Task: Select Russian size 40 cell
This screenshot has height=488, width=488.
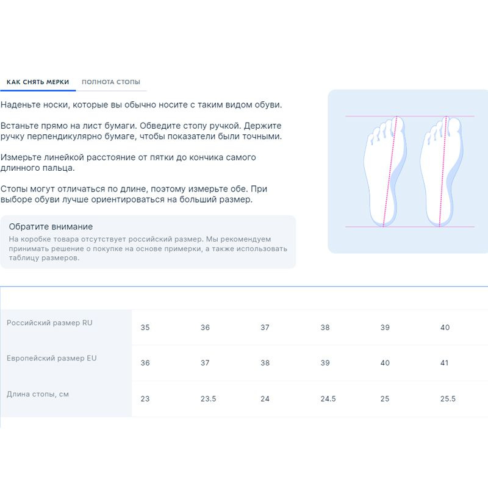Action: [x=445, y=328]
